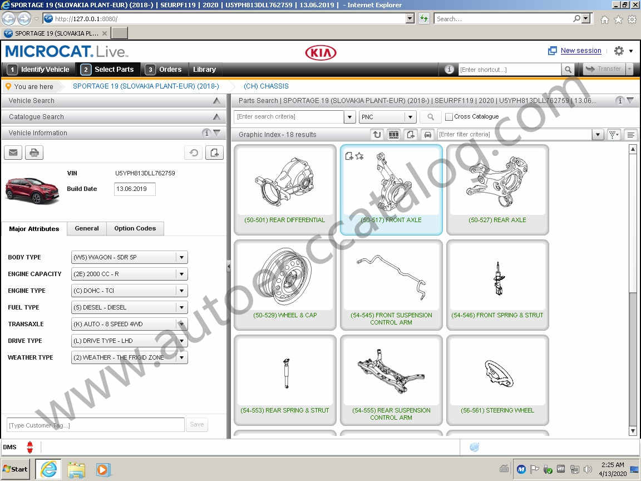Open the ENGINE CAPACITY dropdown
The image size is (641, 481).
tap(181, 274)
